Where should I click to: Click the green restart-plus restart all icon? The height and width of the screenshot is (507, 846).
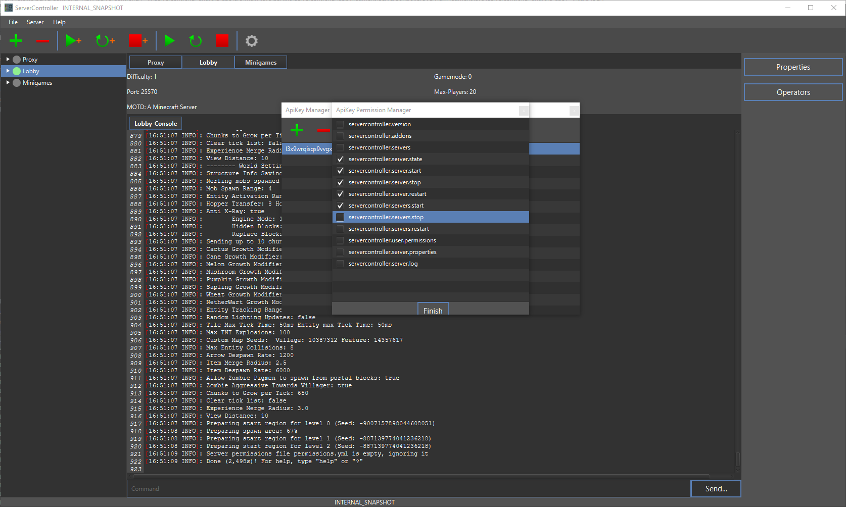[x=105, y=40]
